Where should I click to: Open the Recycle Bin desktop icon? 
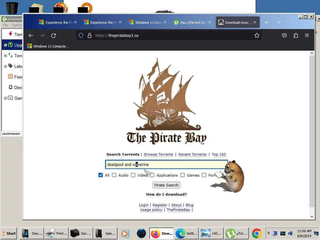[x=12, y=8]
